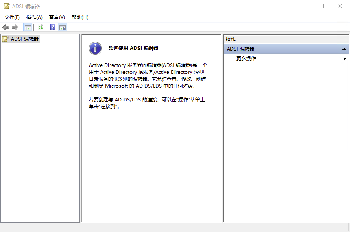Open help via the question mark icon

pyautogui.click(x=52, y=27)
